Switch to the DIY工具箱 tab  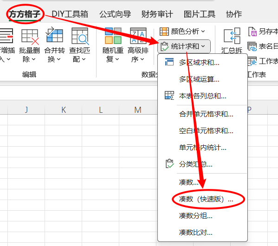pyautogui.click(x=70, y=14)
